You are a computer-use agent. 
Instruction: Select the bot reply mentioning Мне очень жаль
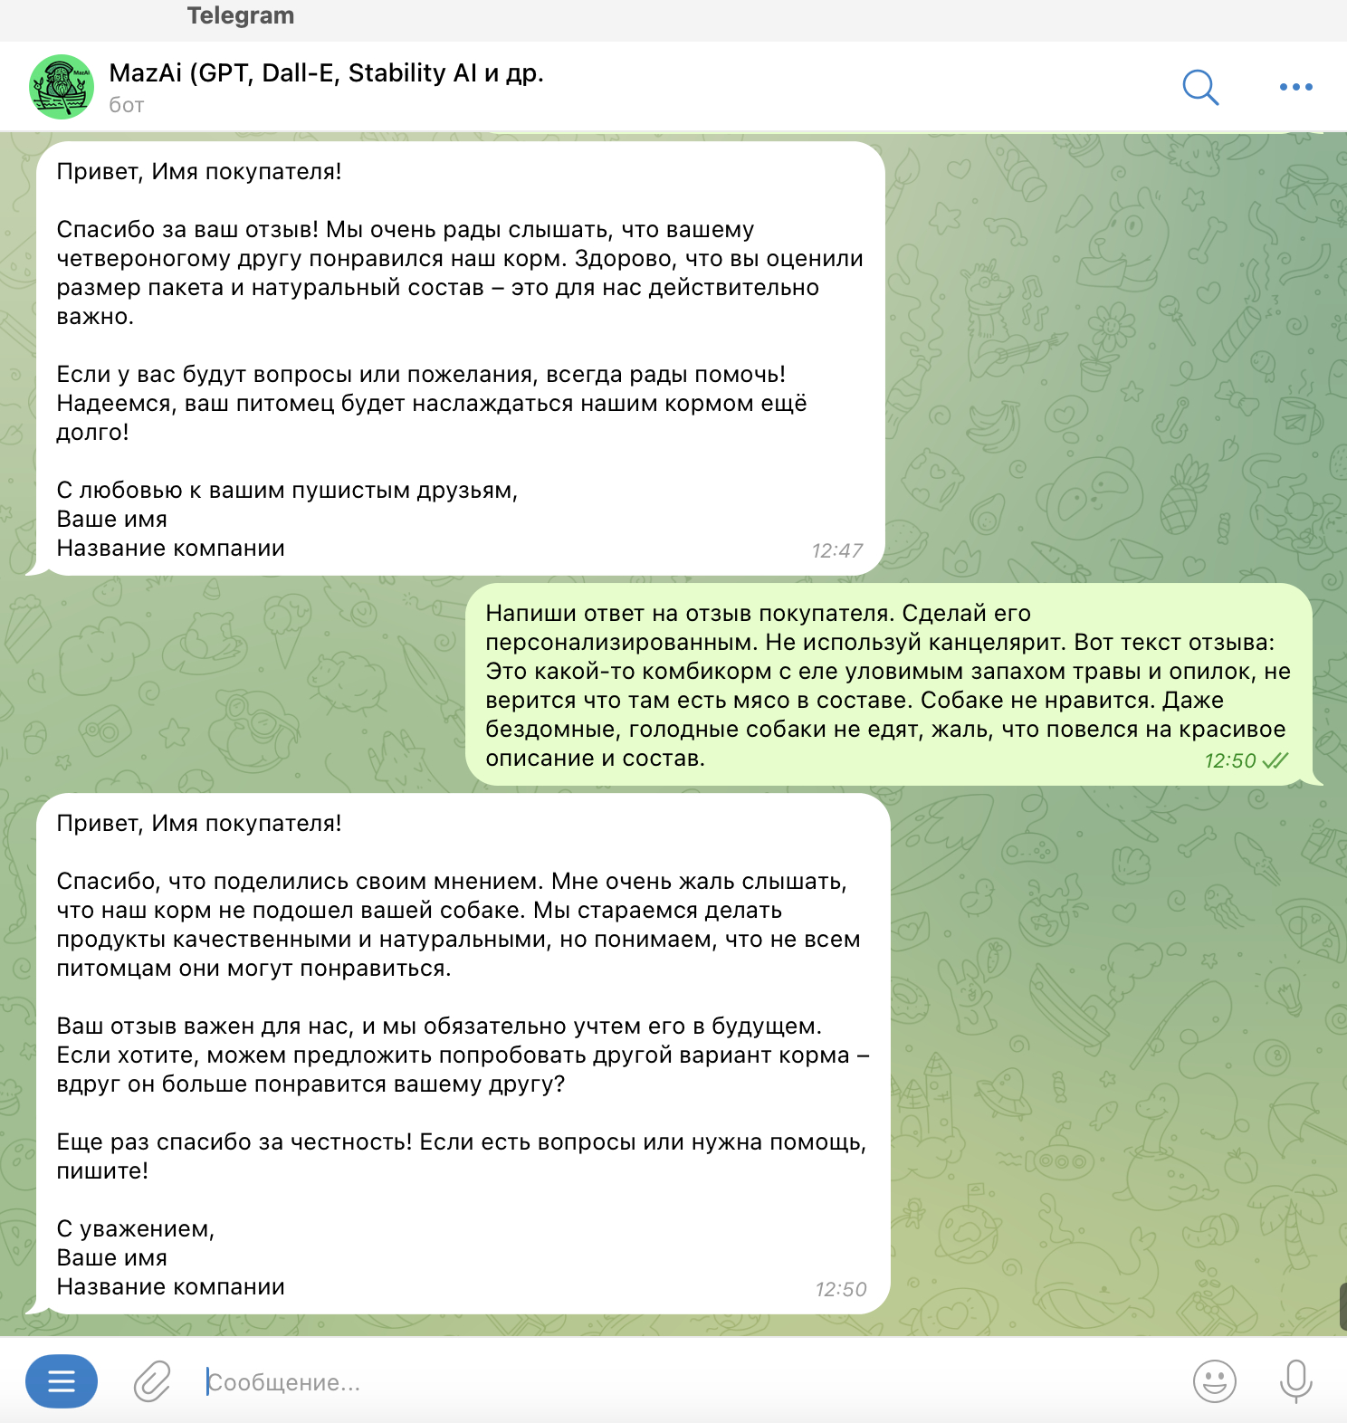tap(463, 1054)
